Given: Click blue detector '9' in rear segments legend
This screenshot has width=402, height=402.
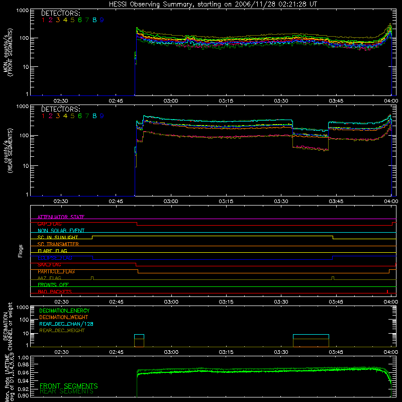Looking at the screenshot, I should tap(102, 116).
